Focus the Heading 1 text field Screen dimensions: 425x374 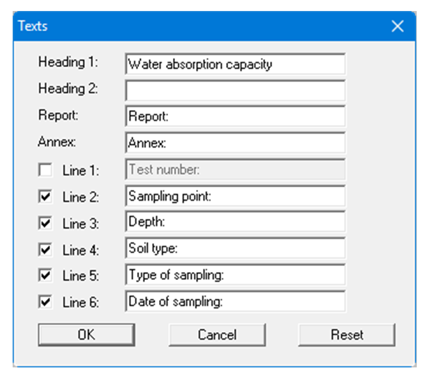tap(235, 64)
